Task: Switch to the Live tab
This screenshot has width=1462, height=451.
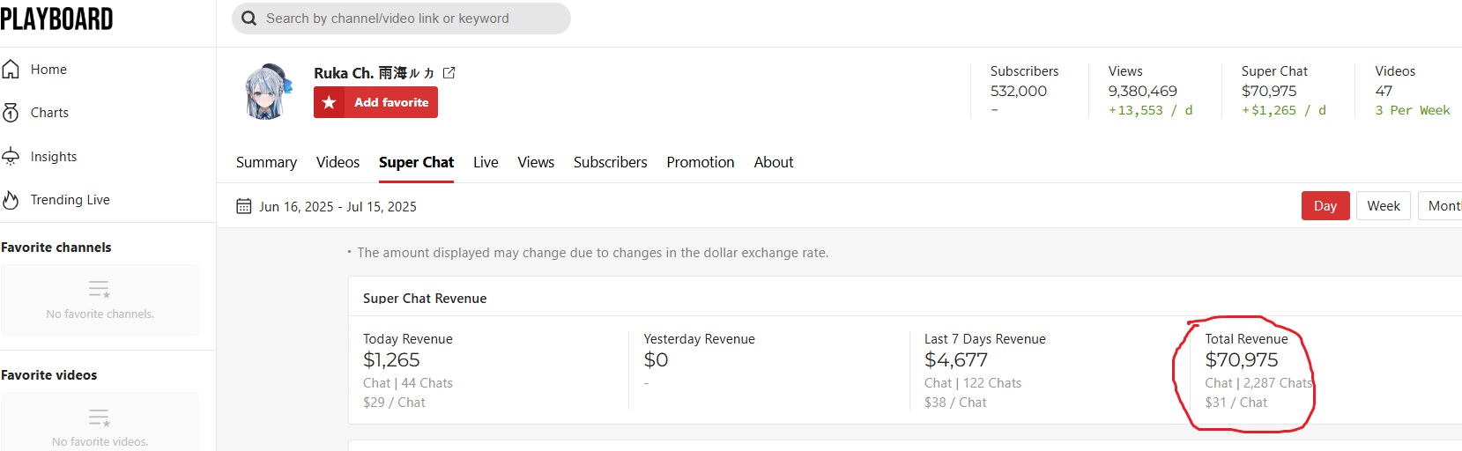Action: point(486,162)
